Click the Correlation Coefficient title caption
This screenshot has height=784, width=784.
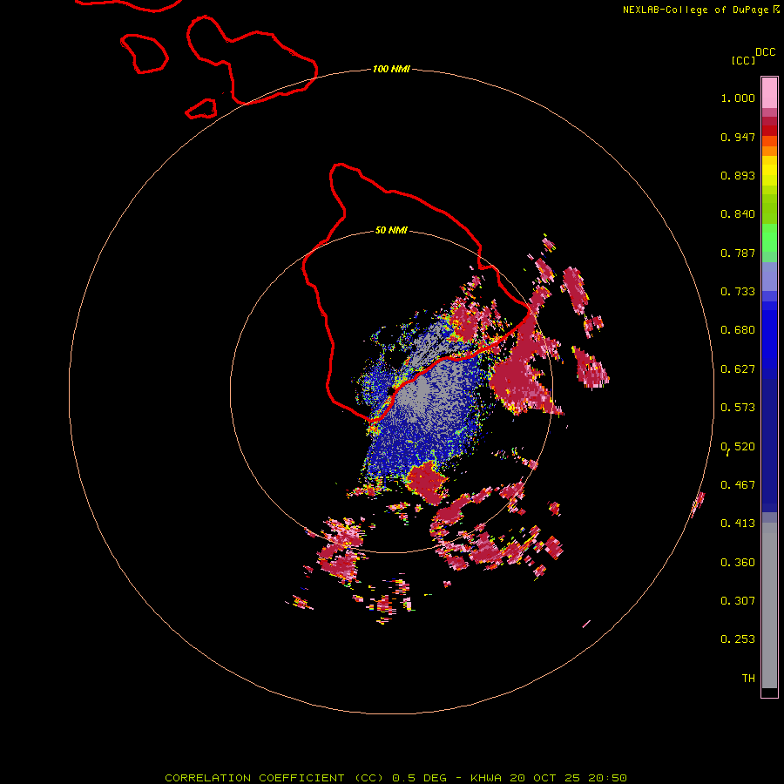click(x=395, y=778)
